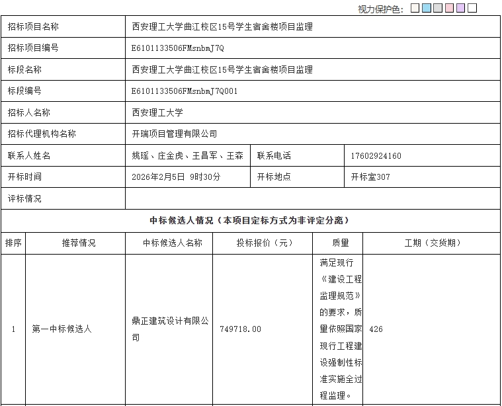The width and height of the screenshot is (502, 406).
Task: Click the bid opening location 开标室307
Action: (x=370, y=177)
